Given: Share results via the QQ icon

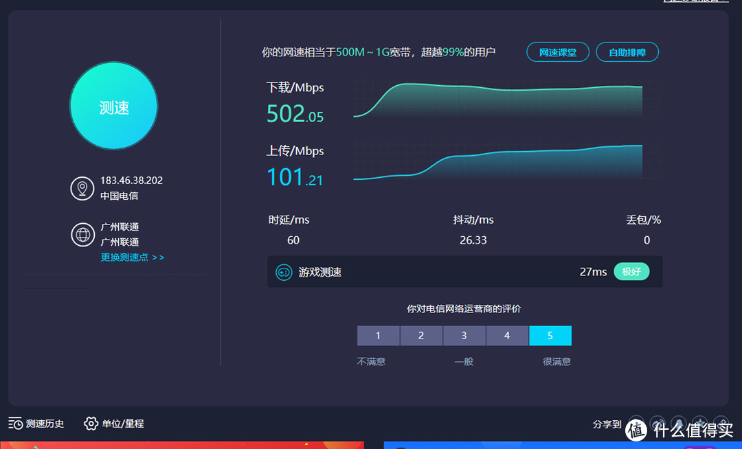Looking at the screenshot, I should click(x=678, y=424).
